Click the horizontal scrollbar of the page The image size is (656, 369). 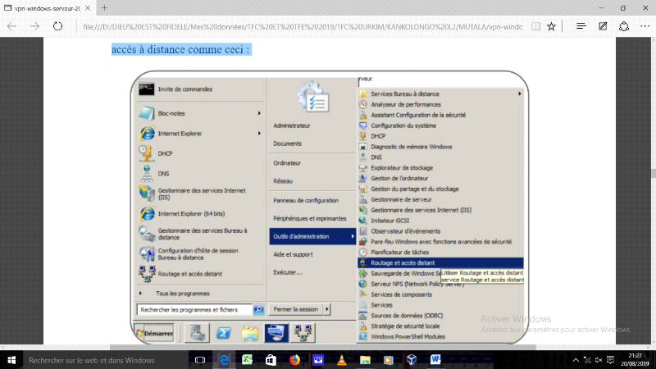[322, 347]
